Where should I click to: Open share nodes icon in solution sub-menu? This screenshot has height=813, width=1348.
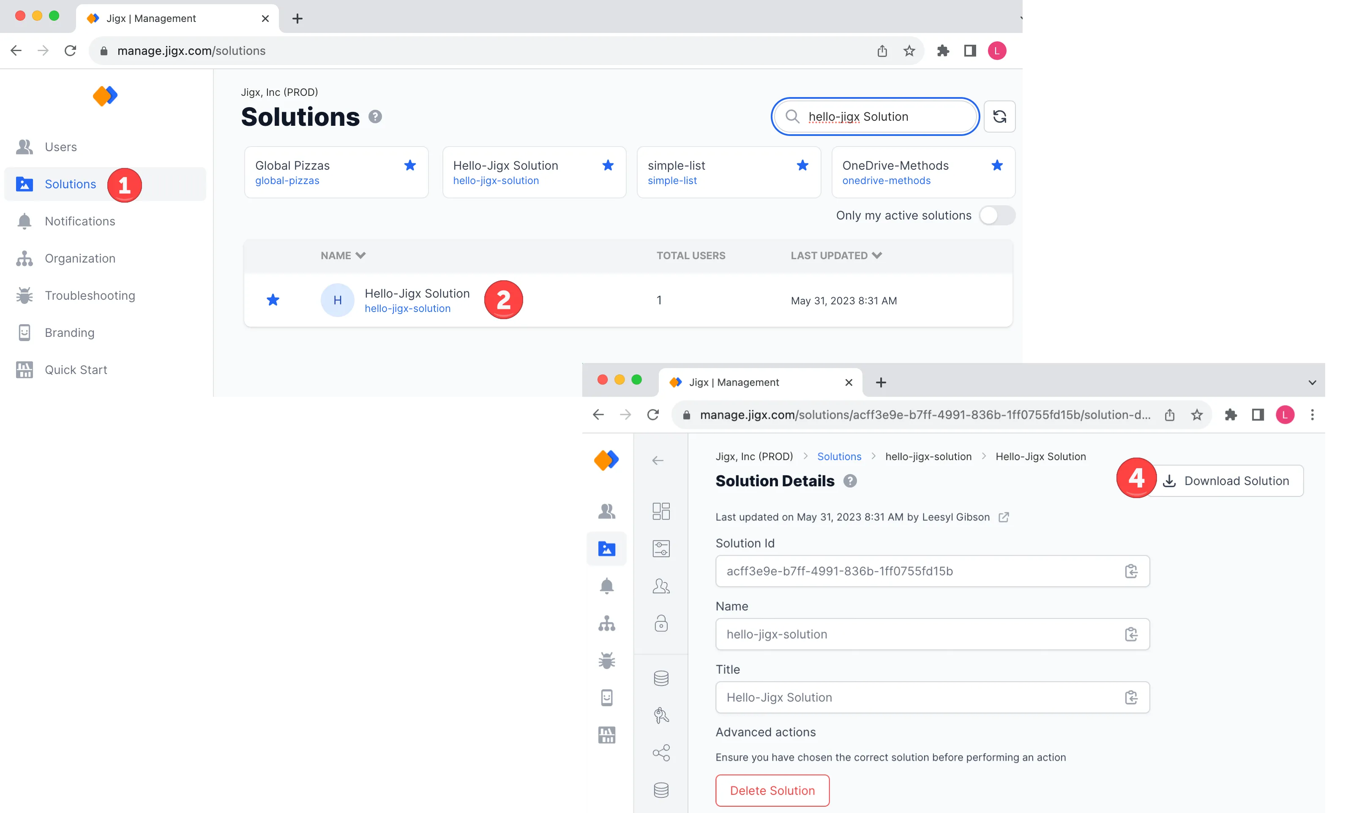pyautogui.click(x=661, y=753)
